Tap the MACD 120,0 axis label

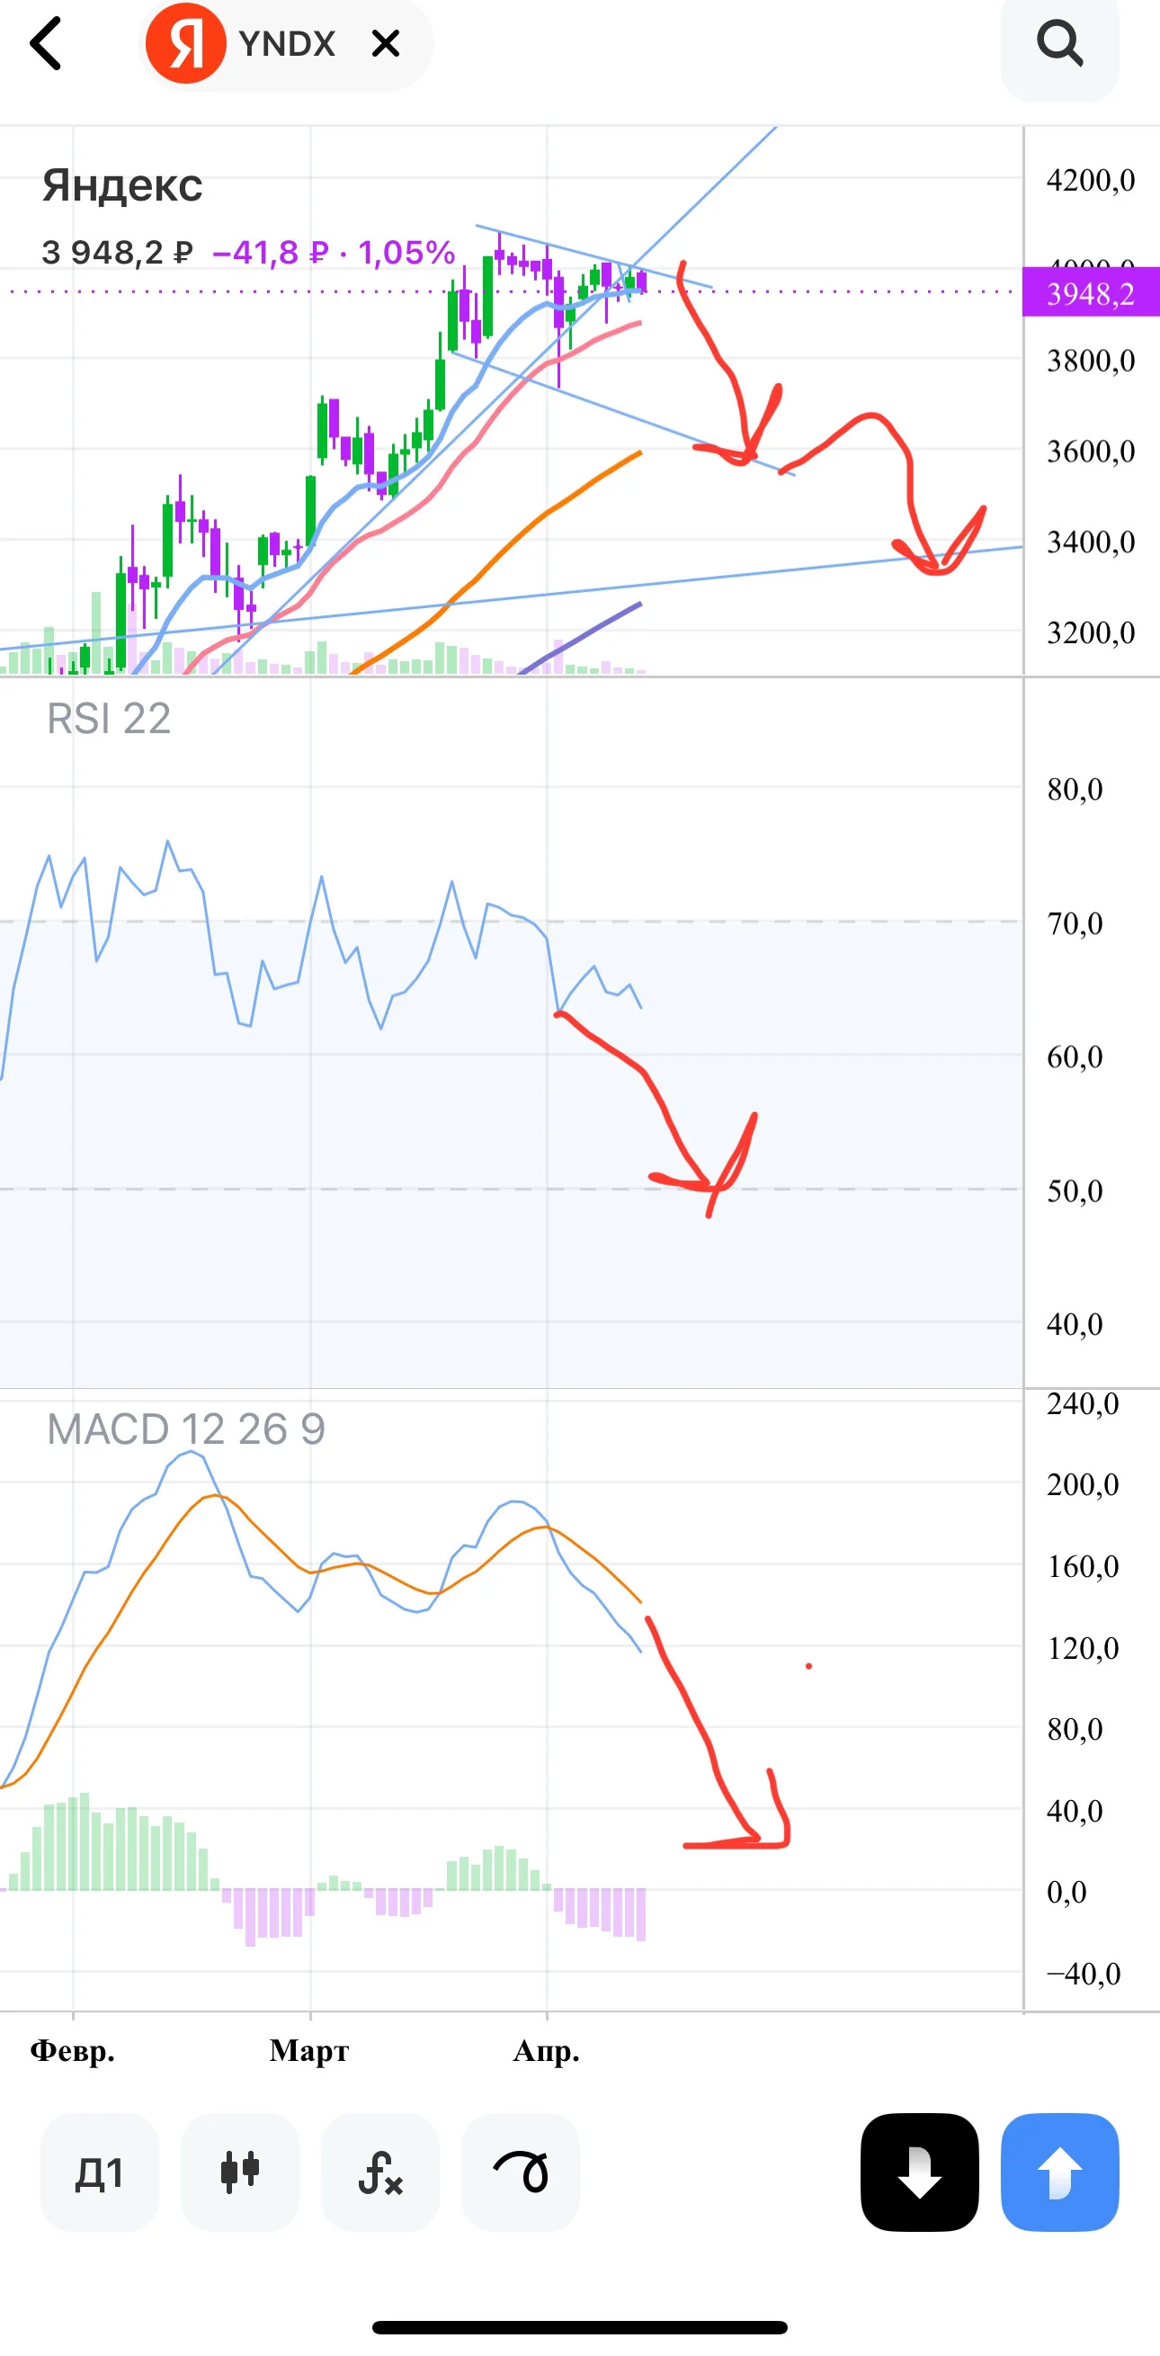coord(1083,1647)
